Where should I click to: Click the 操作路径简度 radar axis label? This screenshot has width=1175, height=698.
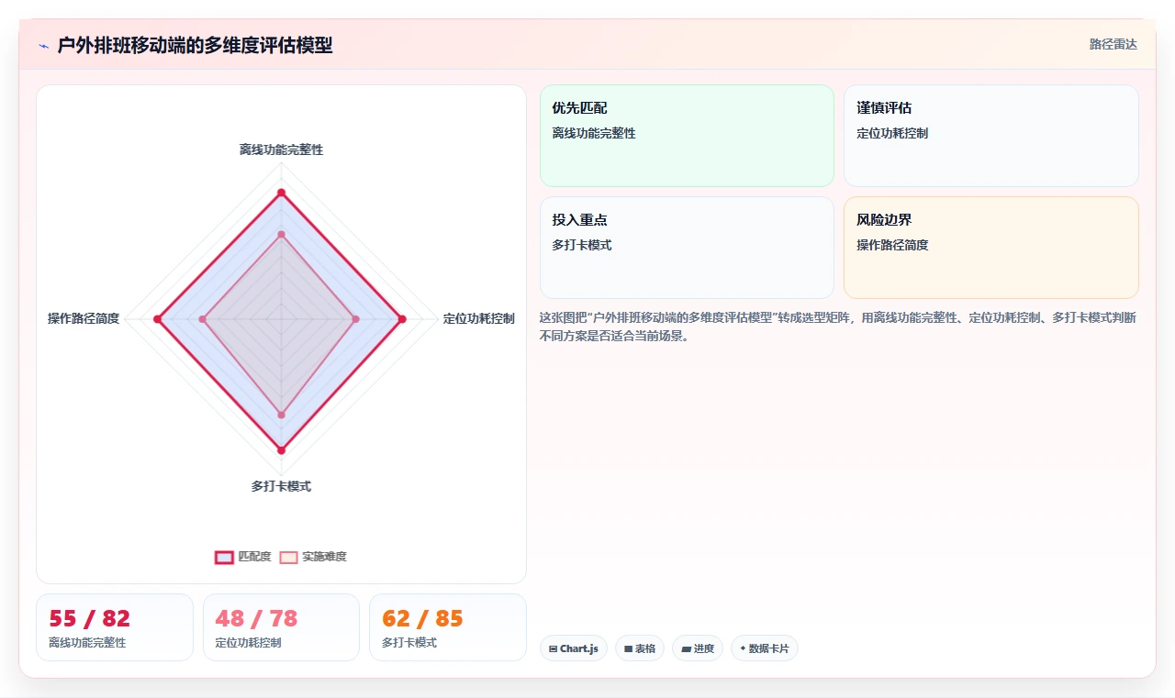point(84,319)
